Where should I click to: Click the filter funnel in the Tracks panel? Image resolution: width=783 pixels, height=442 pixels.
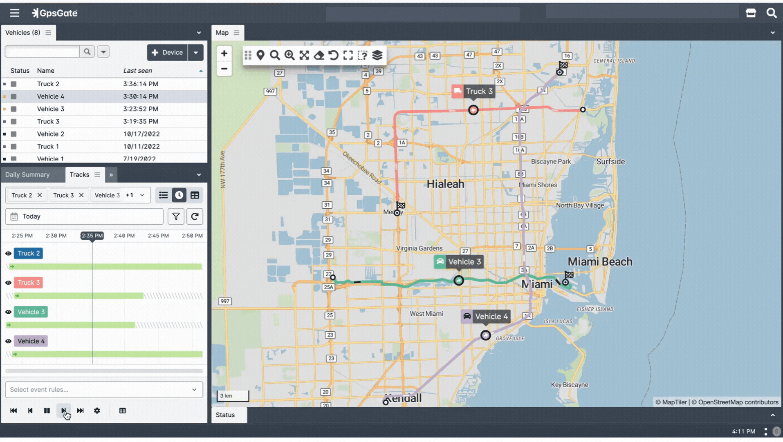pyautogui.click(x=176, y=216)
